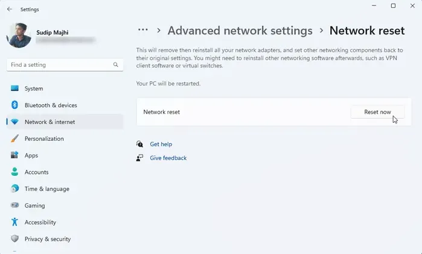Minimize the Settings window

[374, 5]
